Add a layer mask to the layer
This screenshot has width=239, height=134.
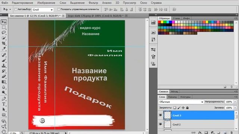206,133
